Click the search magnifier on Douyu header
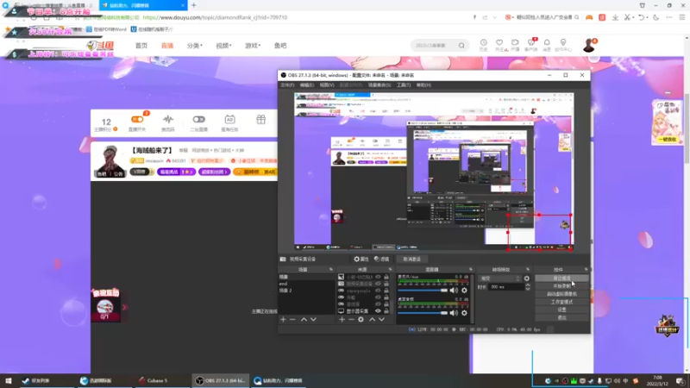Viewport: 690px width, 388px height. 461,46
